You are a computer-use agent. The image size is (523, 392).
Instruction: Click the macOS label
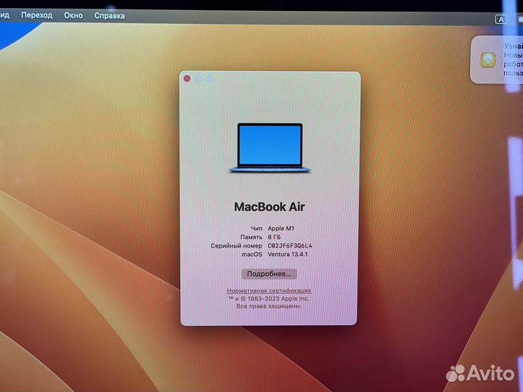pos(252,254)
